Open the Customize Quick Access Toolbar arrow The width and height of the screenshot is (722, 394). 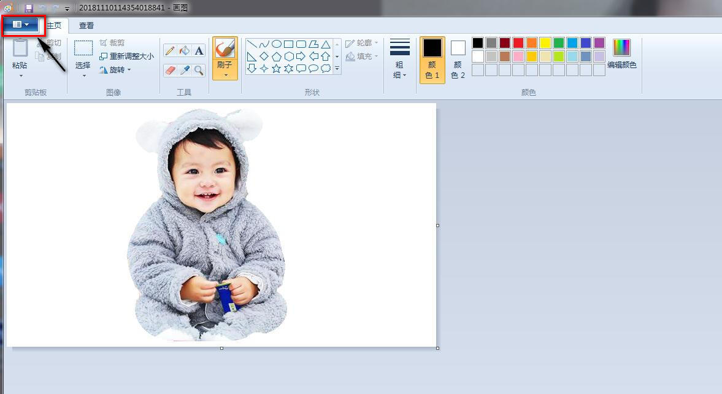click(x=67, y=9)
